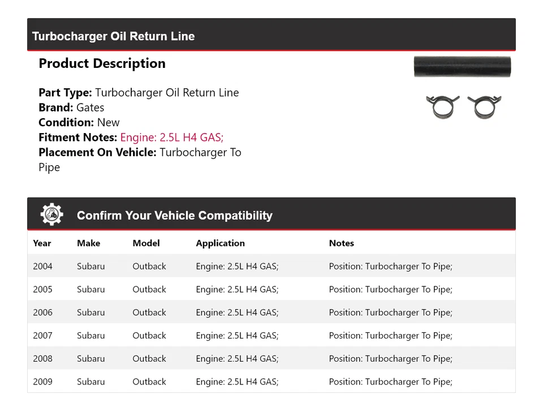Click the Model column header

tap(146, 243)
